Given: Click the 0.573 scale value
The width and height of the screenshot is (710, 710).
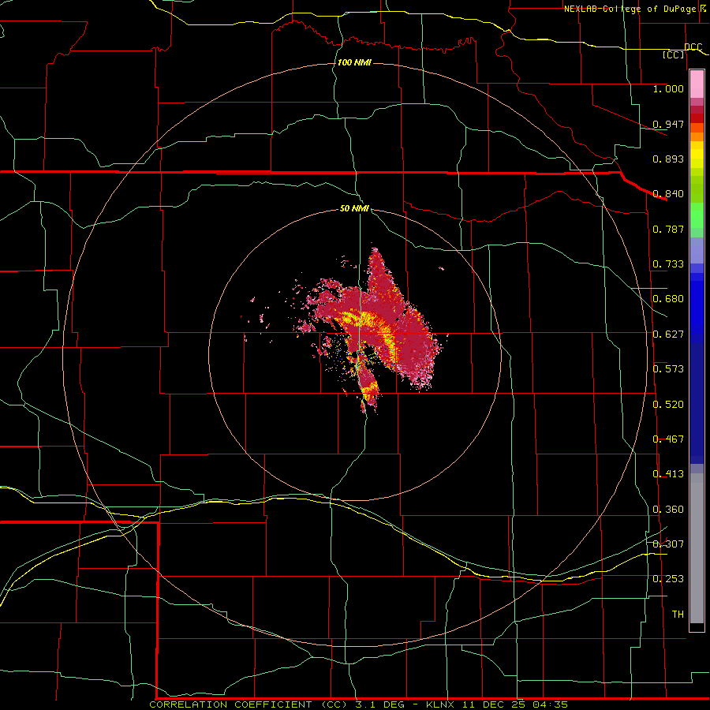Looking at the screenshot, I should (668, 369).
